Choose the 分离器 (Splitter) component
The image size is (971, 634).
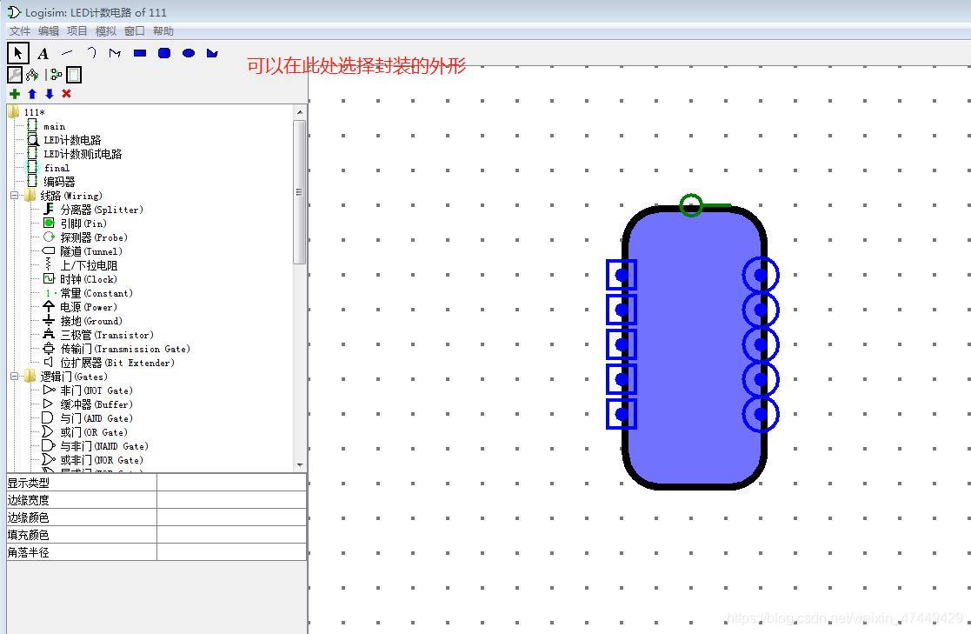click(102, 210)
